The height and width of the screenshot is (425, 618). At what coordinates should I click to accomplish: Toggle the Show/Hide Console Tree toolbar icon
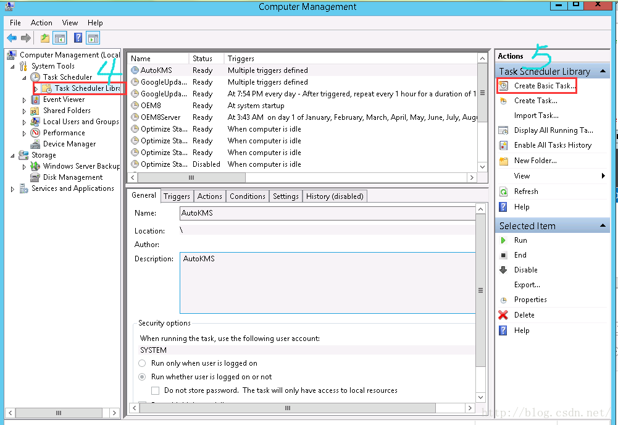tap(60, 38)
